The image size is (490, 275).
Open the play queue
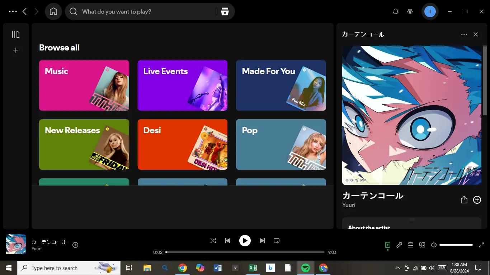click(x=411, y=245)
